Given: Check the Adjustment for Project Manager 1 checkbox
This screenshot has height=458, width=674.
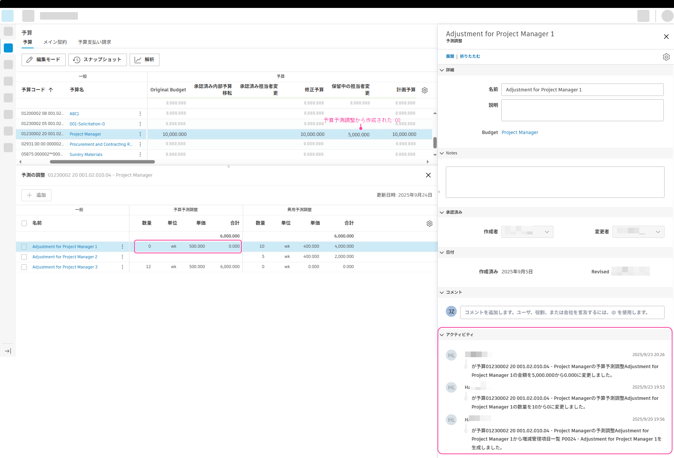Looking at the screenshot, I should 24,247.
